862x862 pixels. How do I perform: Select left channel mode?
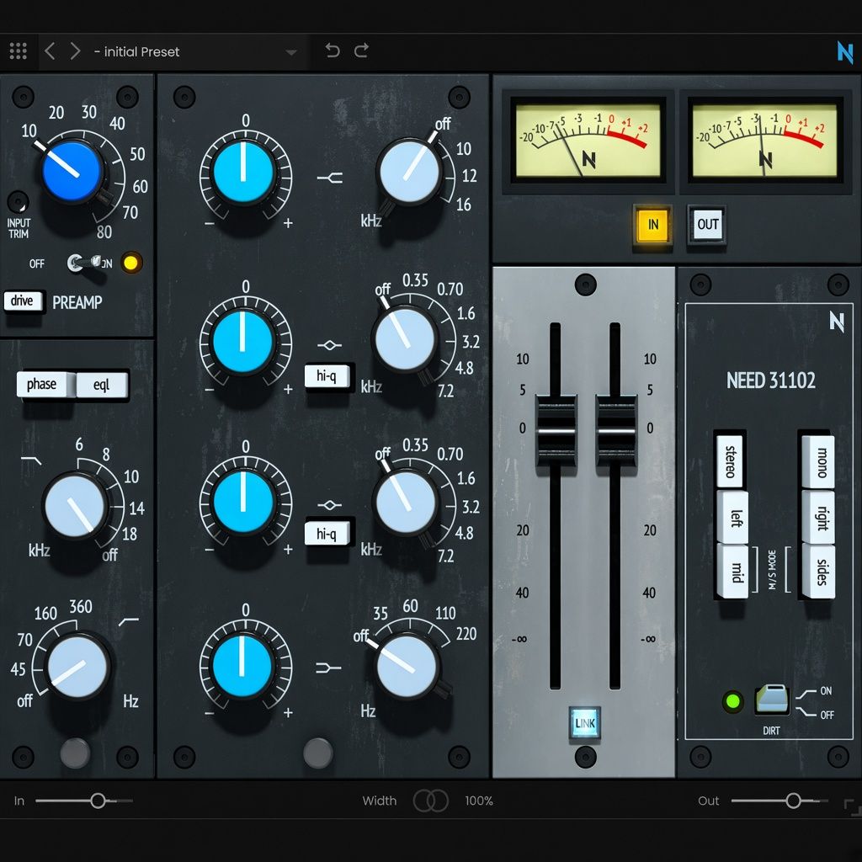733,518
